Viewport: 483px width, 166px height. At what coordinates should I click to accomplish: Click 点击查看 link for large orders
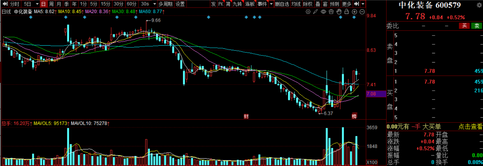(x=470, y=127)
